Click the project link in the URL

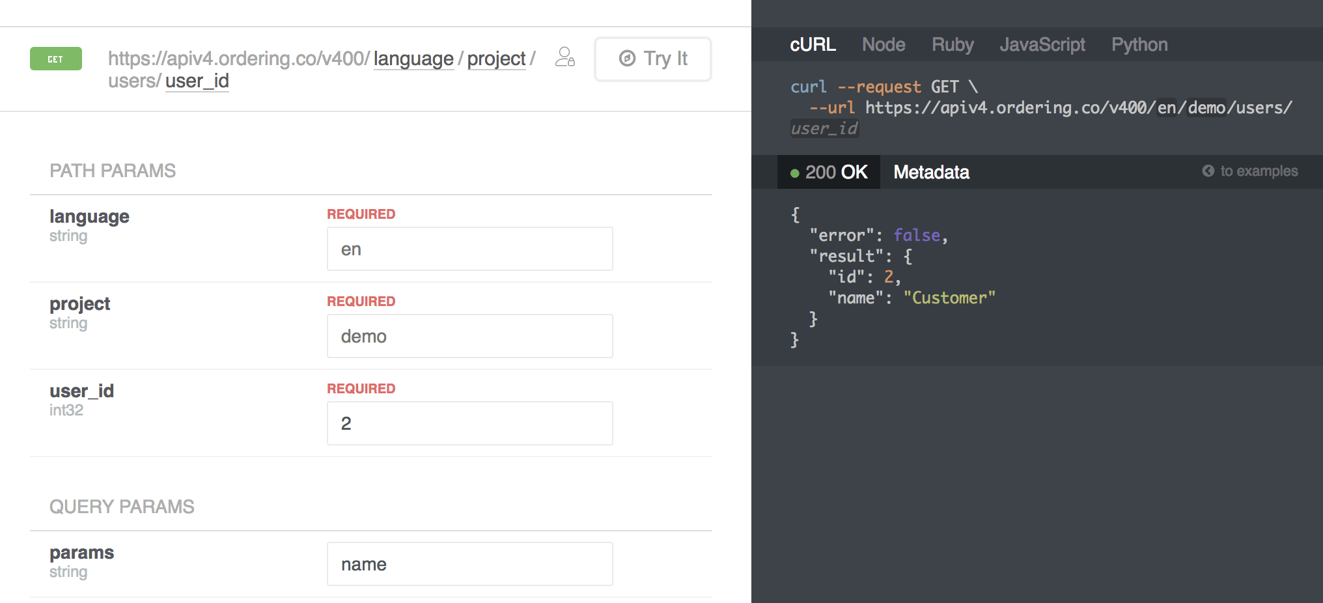click(496, 59)
